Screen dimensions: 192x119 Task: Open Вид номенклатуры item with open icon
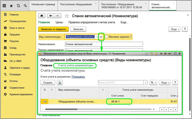(x=101, y=37)
